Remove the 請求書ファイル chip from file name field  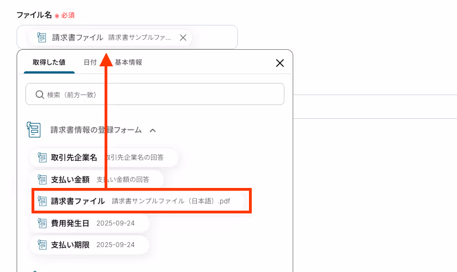(183, 38)
